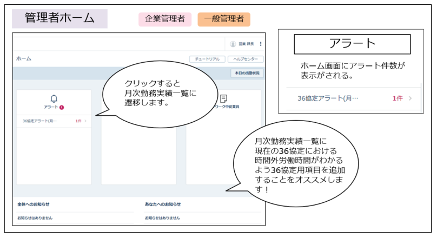Open the user avatar icon
Viewport: 437px width, 238px height.
pyautogui.click(x=233, y=44)
